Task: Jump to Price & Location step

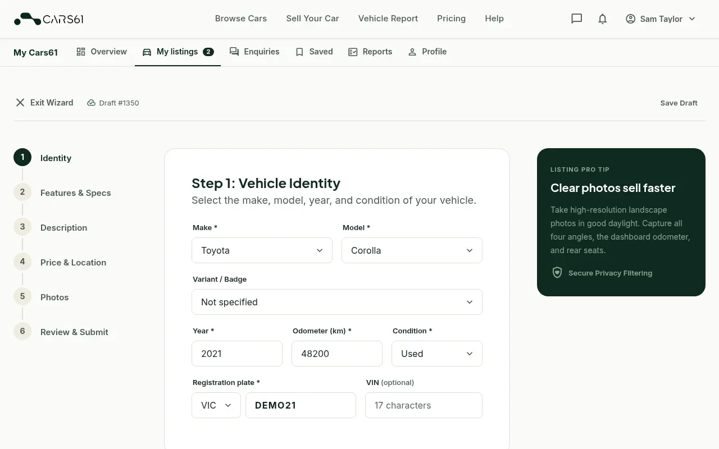Action: 74,262
